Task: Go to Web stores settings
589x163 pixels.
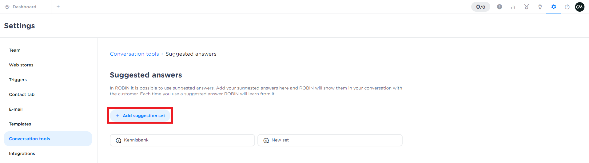Action: pyautogui.click(x=21, y=65)
